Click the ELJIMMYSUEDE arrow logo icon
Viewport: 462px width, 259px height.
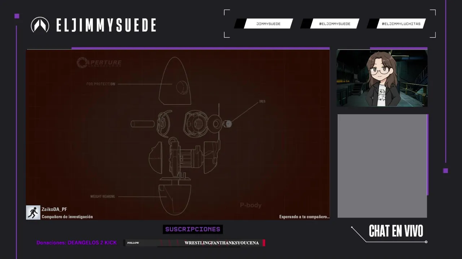point(40,25)
